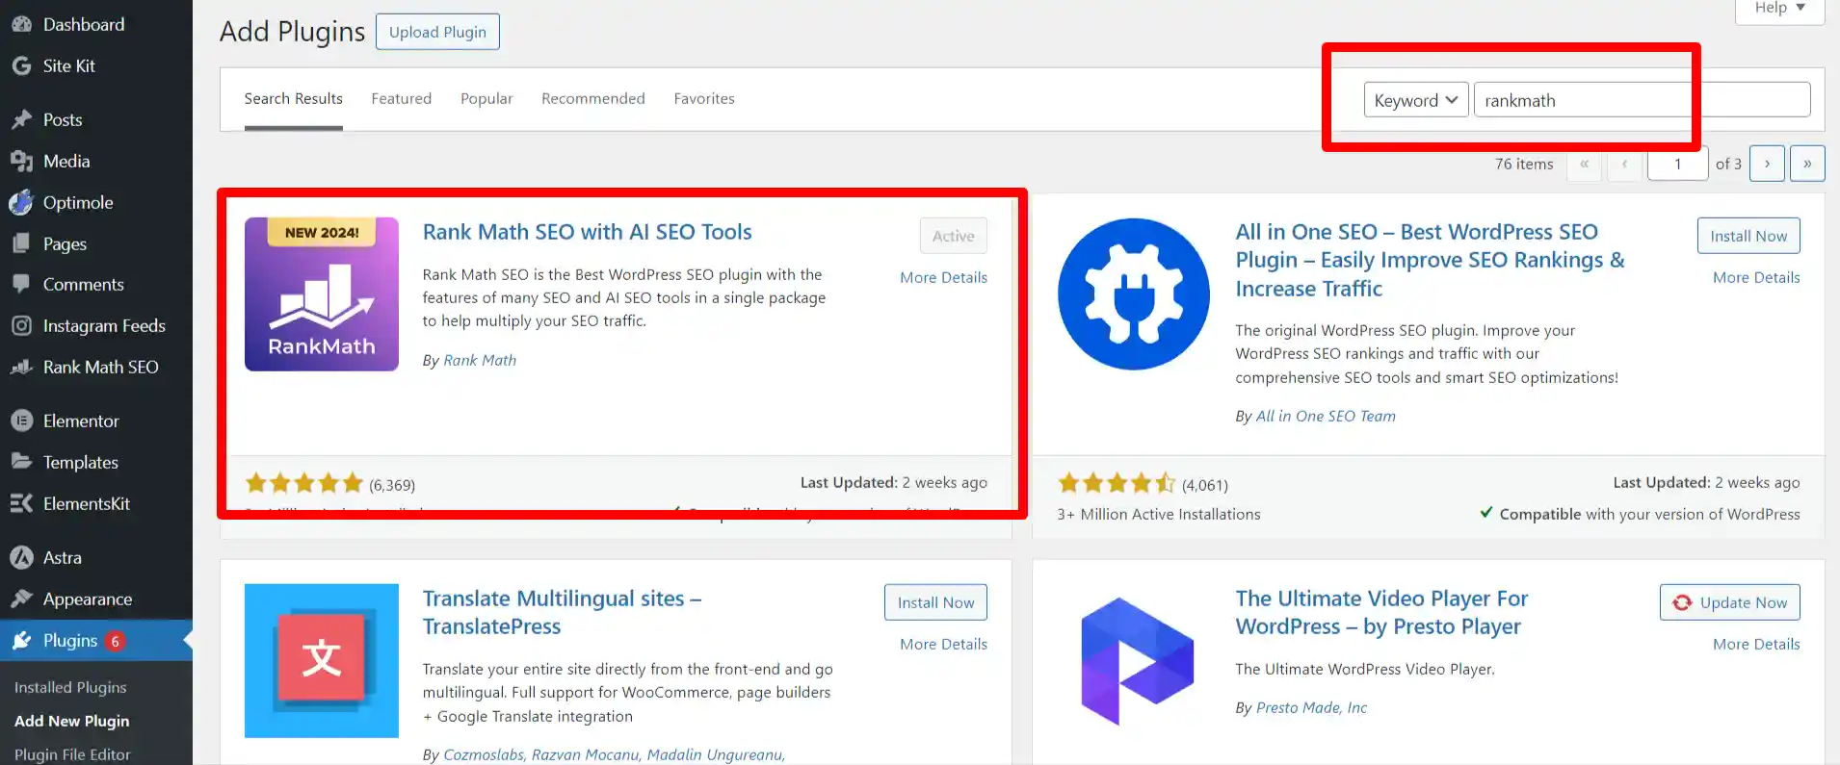1840x765 pixels.
Task: View More Details for TranslatePress
Action: pos(943,644)
